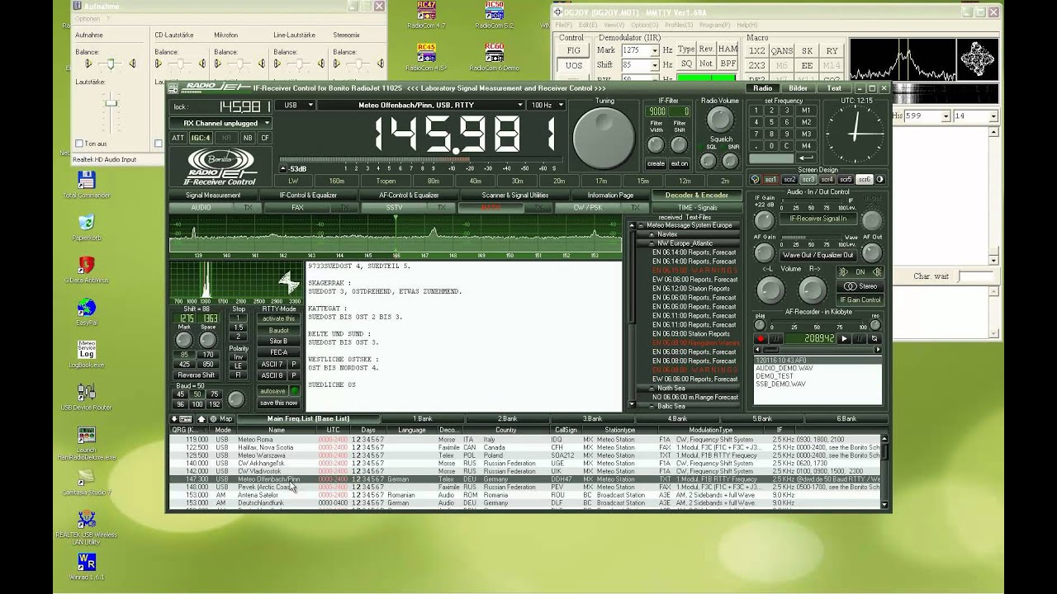
Task: Open Option(O) menu in MMTTY
Action: [x=644, y=25]
